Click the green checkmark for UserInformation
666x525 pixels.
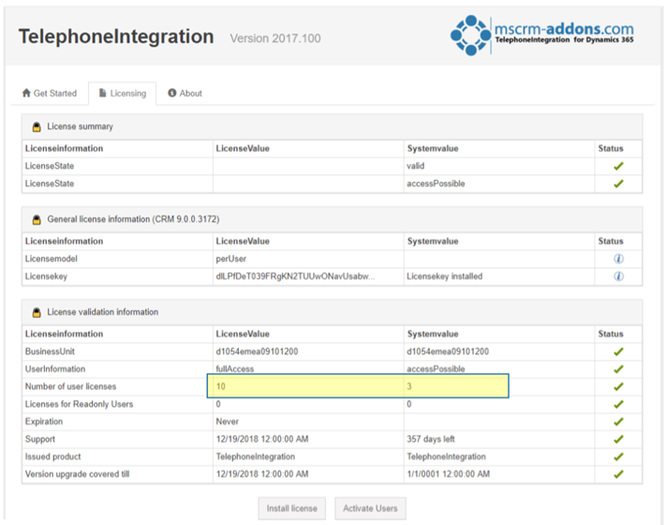click(618, 369)
